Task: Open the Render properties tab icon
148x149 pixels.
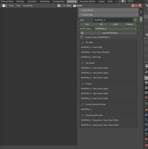Action: coord(146,78)
